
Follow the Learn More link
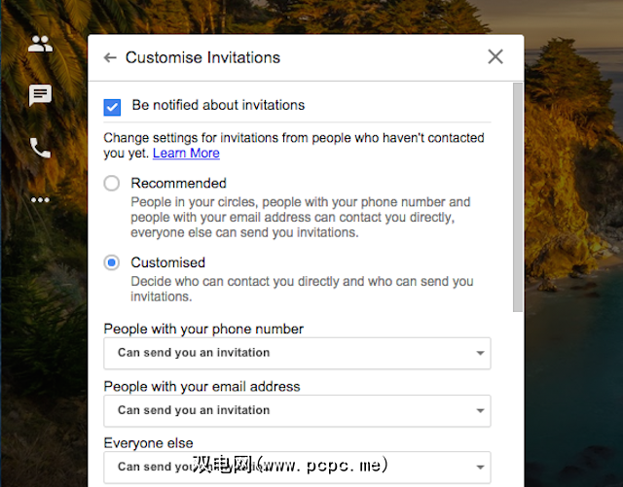coord(186,154)
